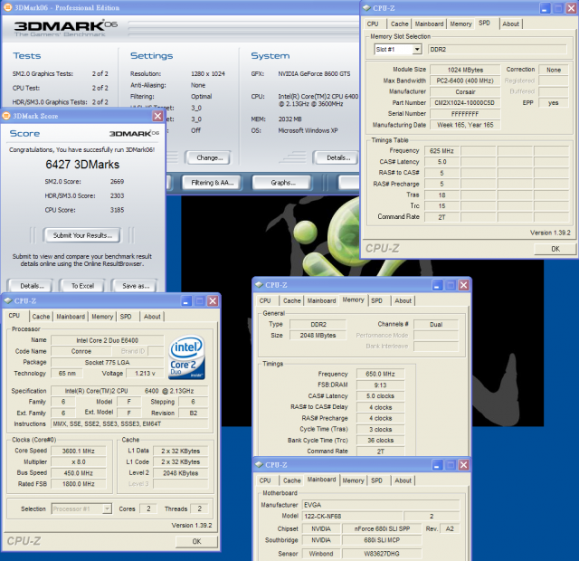This screenshot has width=579, height=561.
Task: Click OK in CPU-Z SPD window
Action: pos(555,249)
